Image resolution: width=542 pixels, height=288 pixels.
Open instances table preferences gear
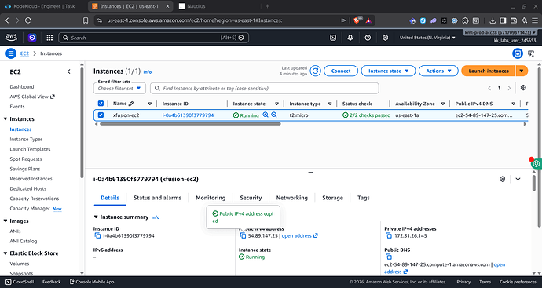523,88
